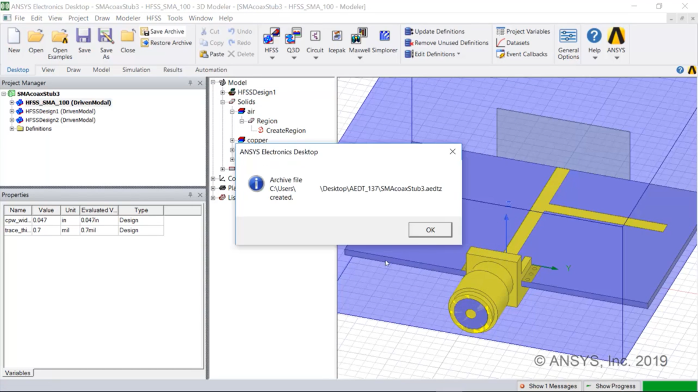Viewport: 698px width, 392px height.
Task: Expand HFSSDesign1 (DrivenModal) node
Action: point(12,112)
